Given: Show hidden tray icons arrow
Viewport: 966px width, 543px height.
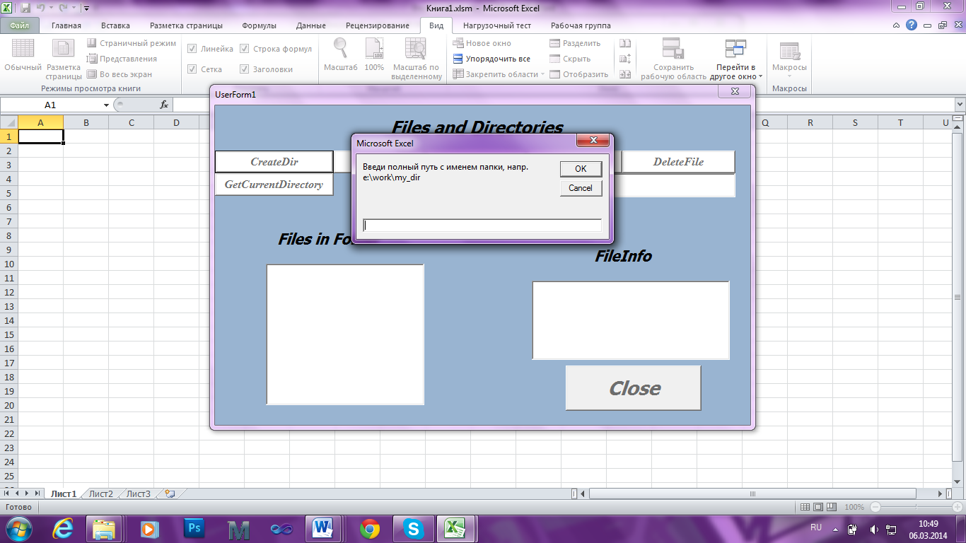Looking at the screenshot, I should [x=837, y=528].
